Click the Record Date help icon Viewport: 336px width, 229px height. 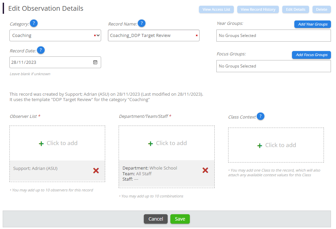pos(41,50)
